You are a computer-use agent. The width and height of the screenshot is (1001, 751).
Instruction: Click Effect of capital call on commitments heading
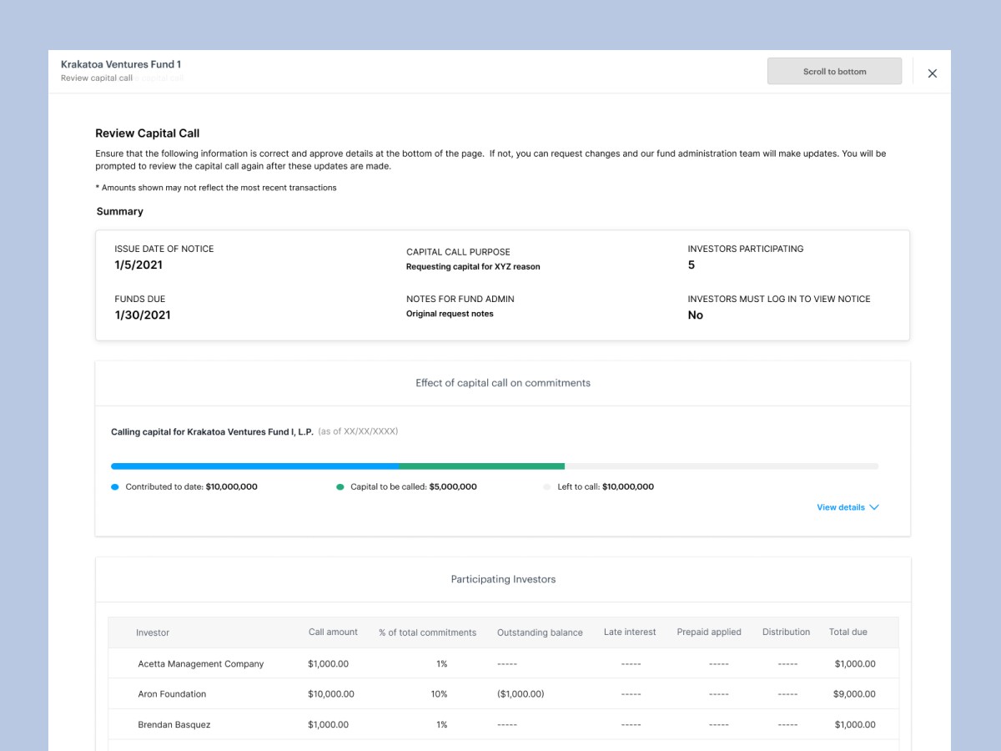(503, 383)
